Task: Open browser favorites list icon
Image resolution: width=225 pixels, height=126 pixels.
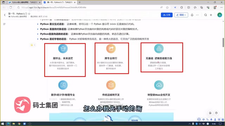Action: coord(195,7)
